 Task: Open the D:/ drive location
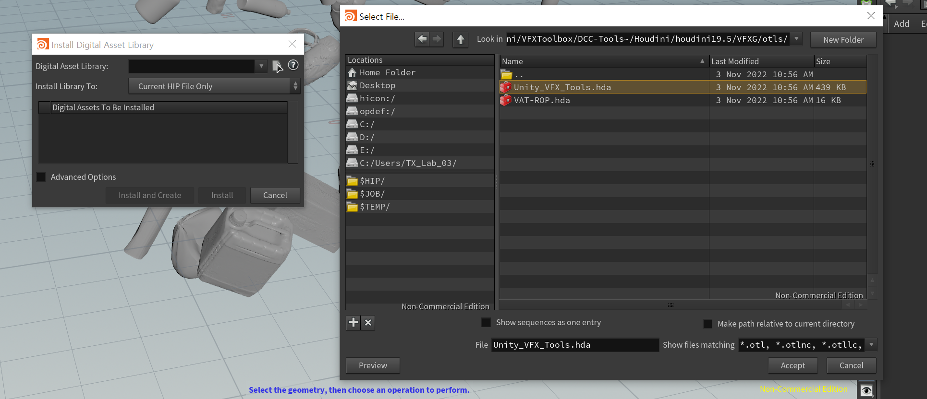(x=419, y=137)
